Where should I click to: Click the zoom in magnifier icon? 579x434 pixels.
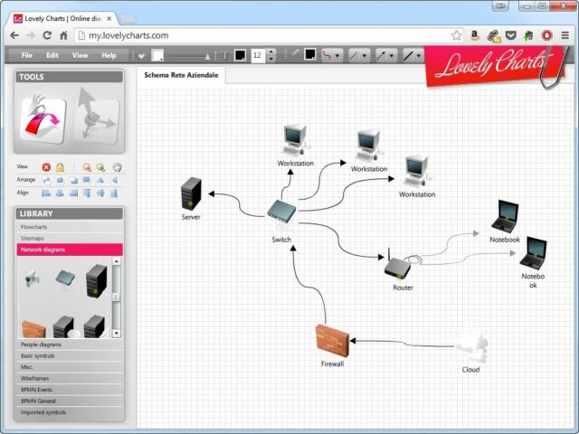[100, 167]
